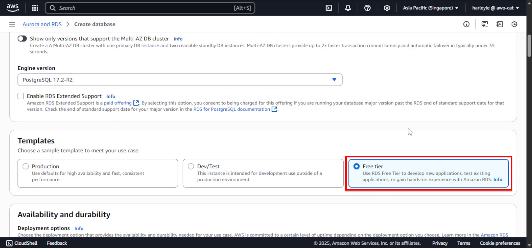Viewport: 532px width, 248px height.
Task: Click the vertical page scrollbar thumb
Action: coord(529,46)
